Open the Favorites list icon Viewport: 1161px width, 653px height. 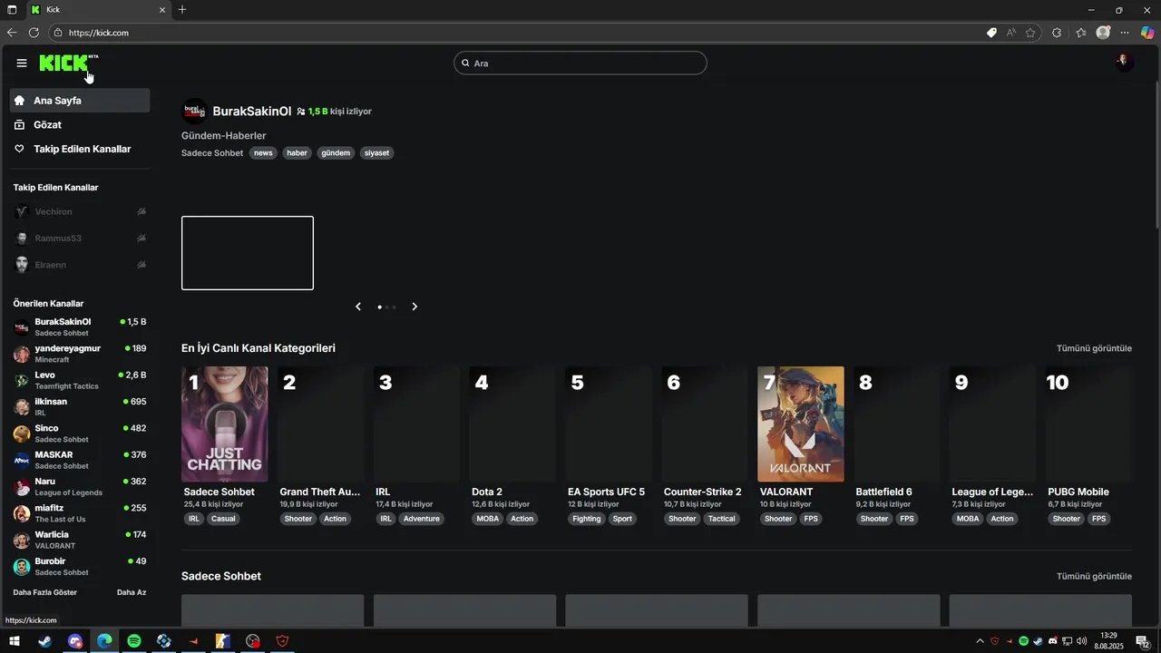(x=1081, y=33)
